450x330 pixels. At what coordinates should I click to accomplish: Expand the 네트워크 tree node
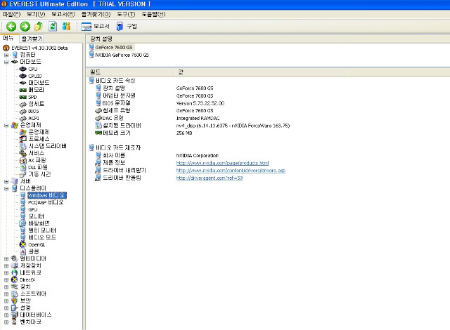click(6, 272)
